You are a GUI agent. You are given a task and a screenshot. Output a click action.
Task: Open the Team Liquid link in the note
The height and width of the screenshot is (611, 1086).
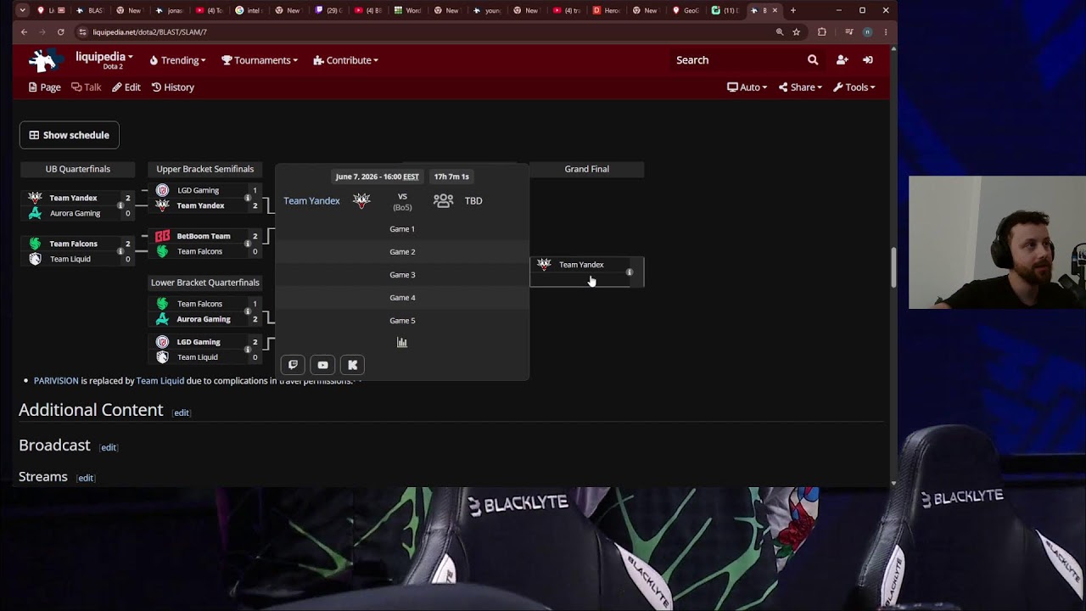[x=160, y=381]
